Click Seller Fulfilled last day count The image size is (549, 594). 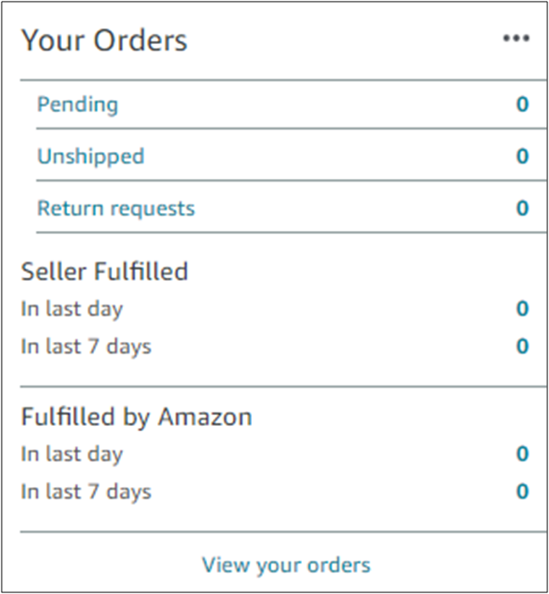click(x=523, y=309)
